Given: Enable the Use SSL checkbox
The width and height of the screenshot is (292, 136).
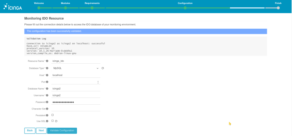Looking at the screenshot, I should 53,121.
